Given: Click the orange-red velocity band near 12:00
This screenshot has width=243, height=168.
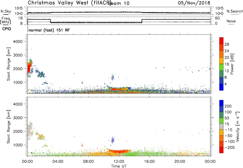Looking at the screenshot, I should (x=119, y=151).
